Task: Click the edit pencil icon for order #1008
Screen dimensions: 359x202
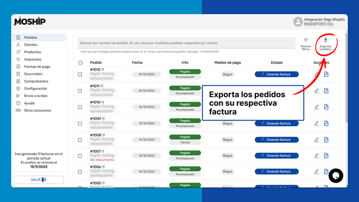Action: (316, 139)
